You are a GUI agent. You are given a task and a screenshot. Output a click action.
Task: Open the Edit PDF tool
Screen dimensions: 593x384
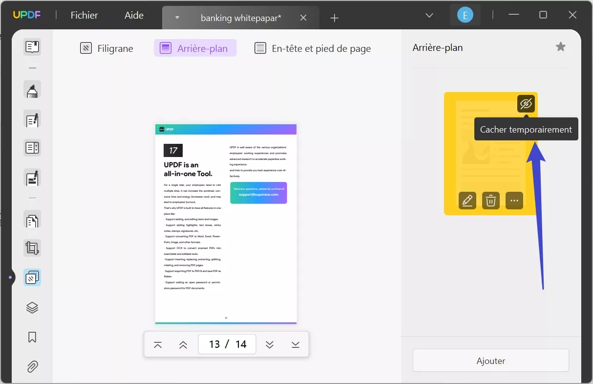(32, 119)
